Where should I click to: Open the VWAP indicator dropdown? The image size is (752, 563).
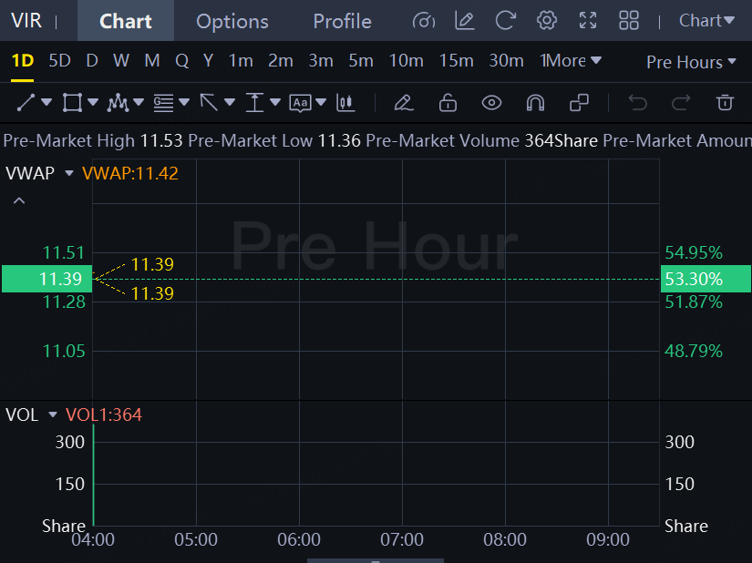pos(69,173)
